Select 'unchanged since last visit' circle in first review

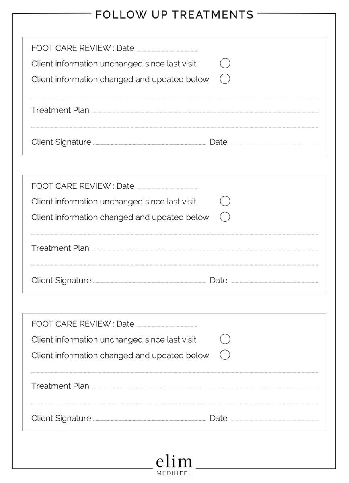tap(225, 63)
